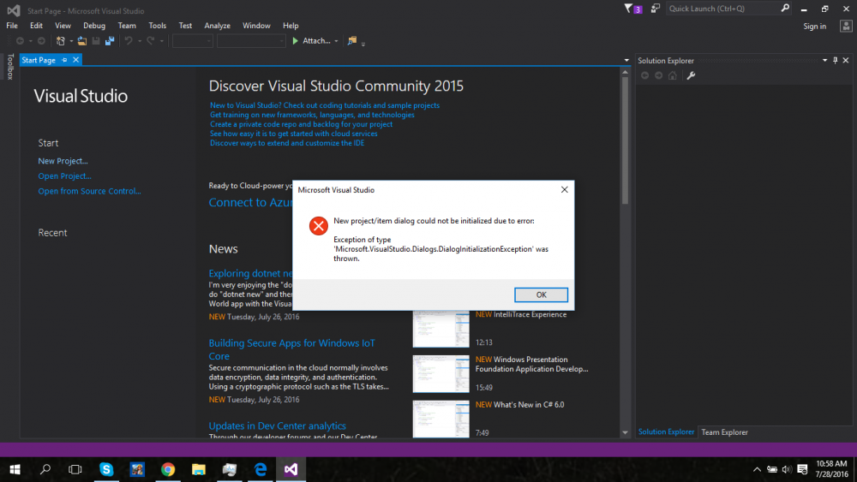Select the Solution Explorer bottom tab

666,431
